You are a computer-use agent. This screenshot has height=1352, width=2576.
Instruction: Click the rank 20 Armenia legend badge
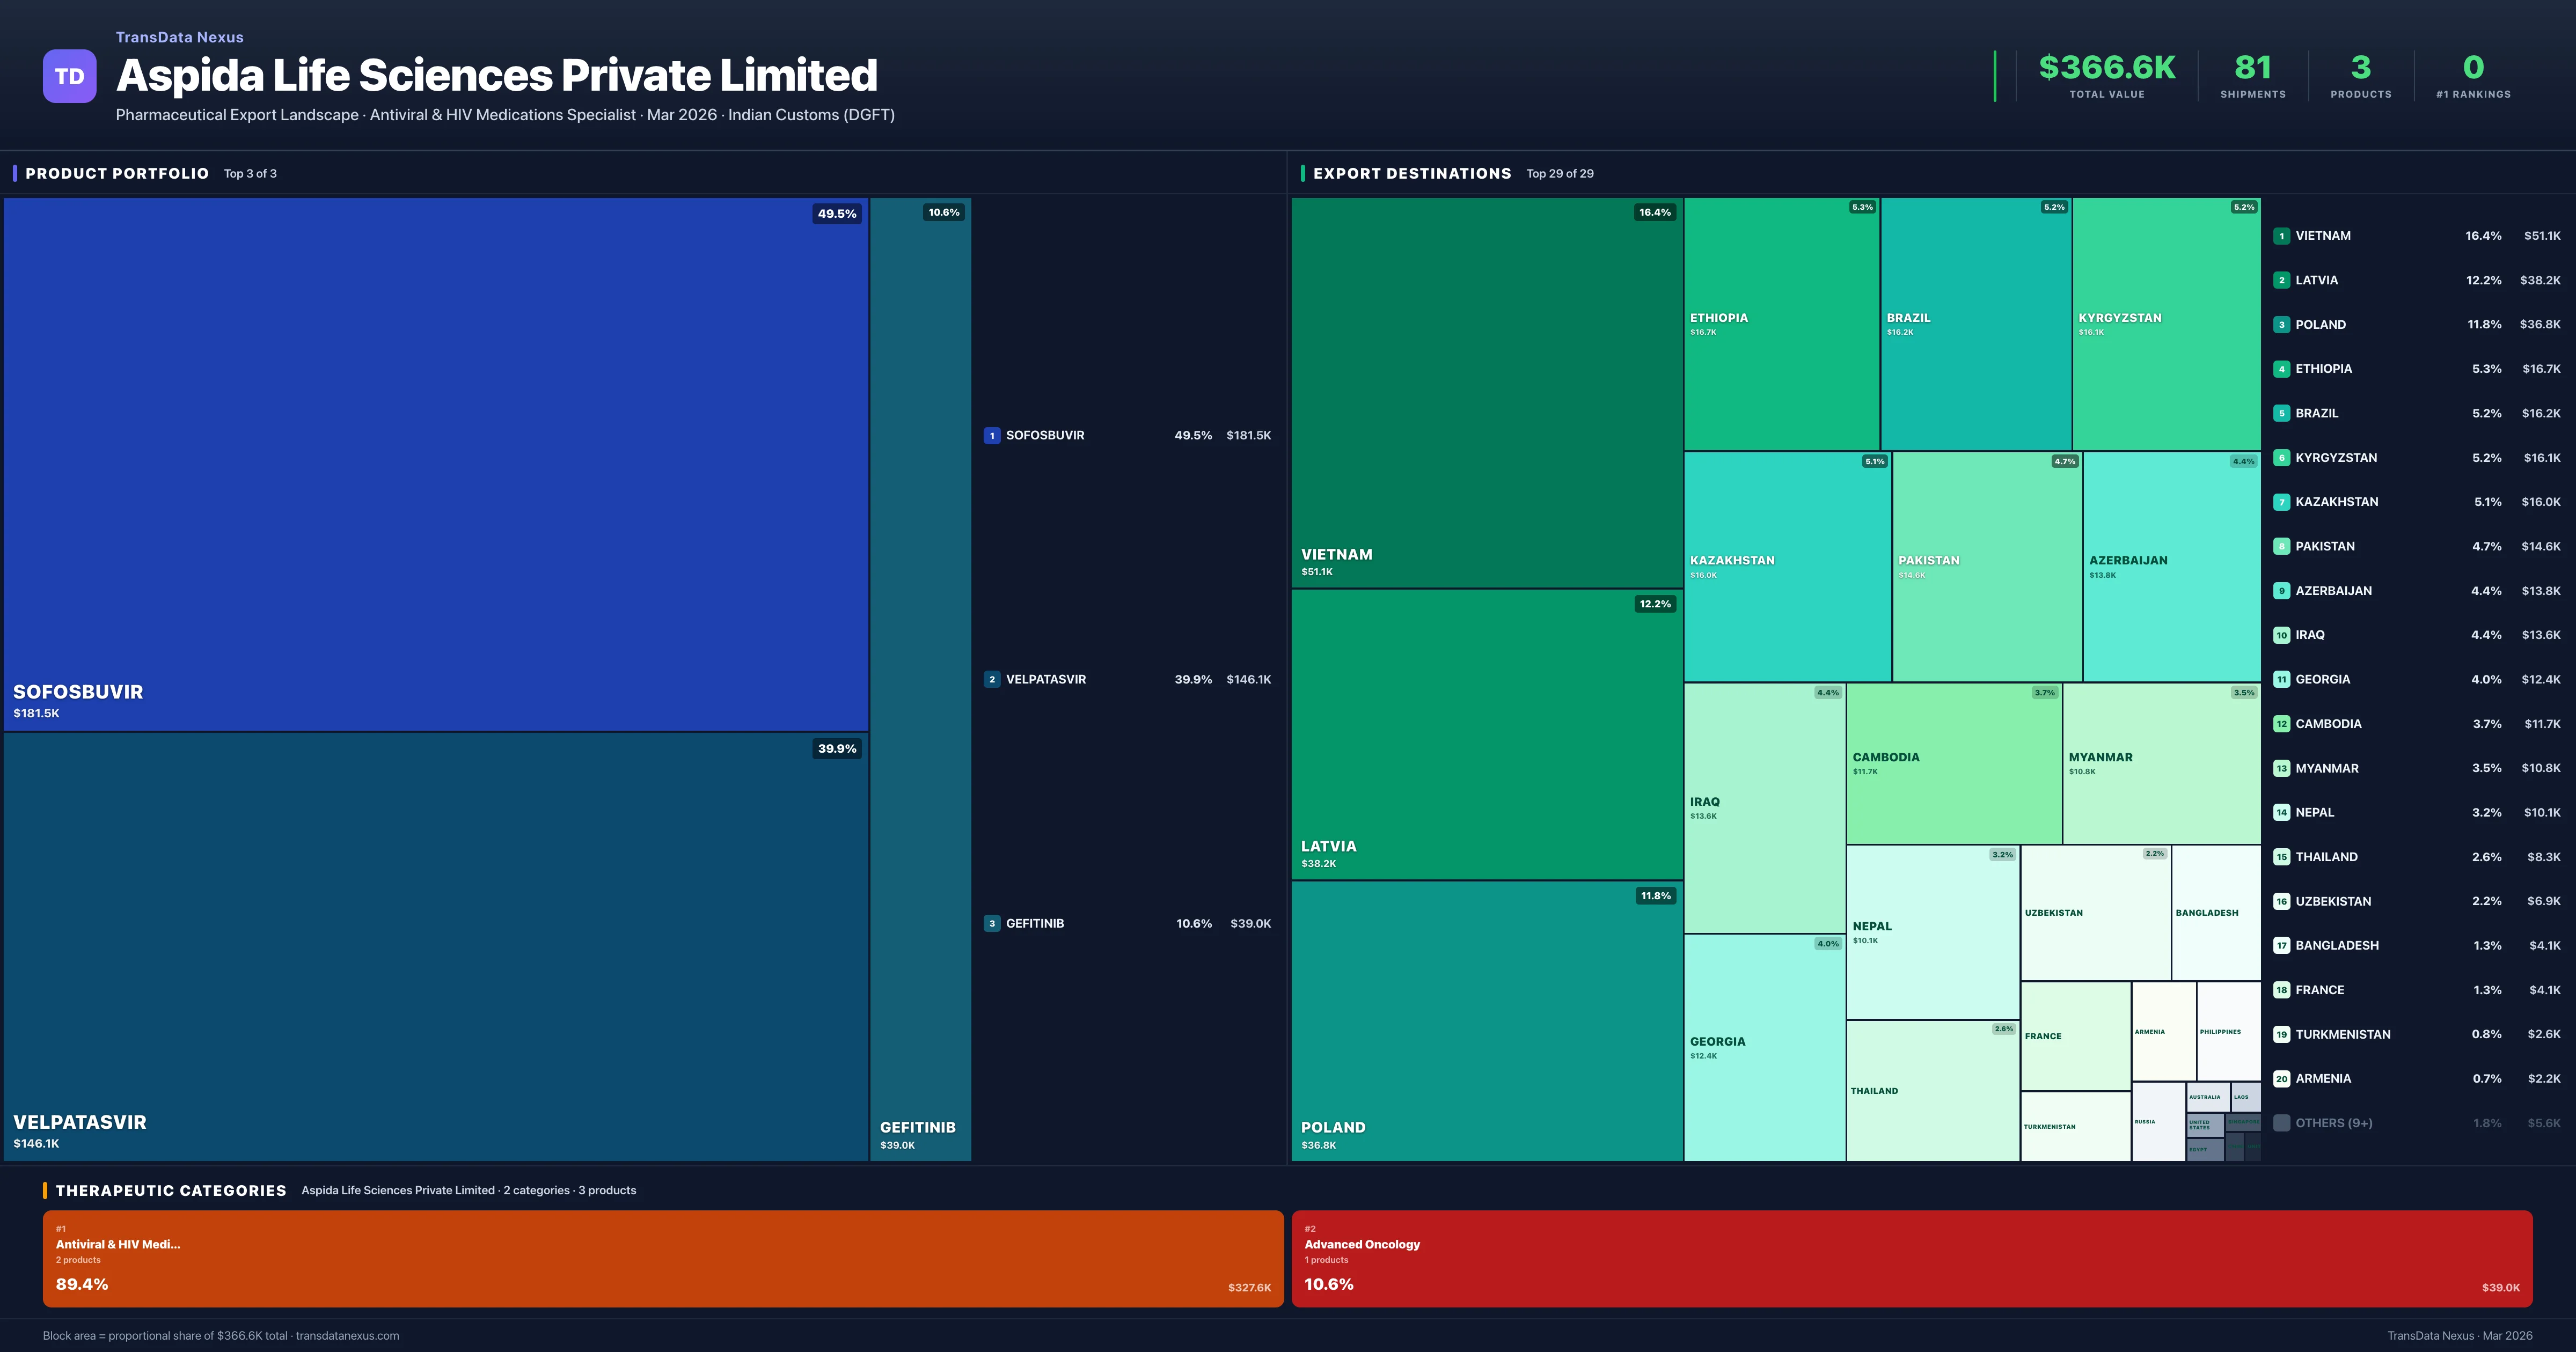[x=2281, y=1079]
